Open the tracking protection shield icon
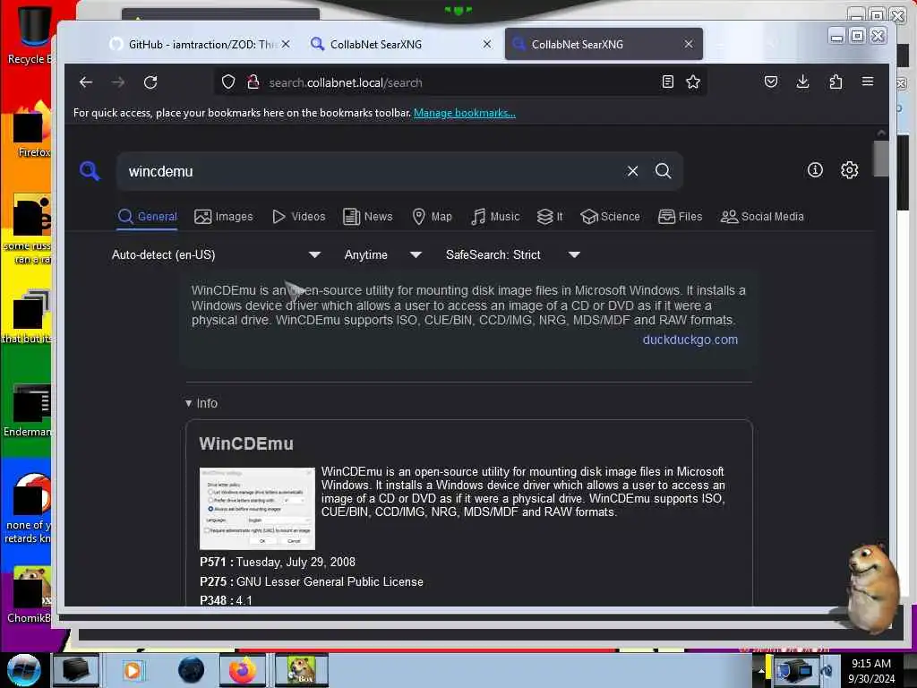The image size is (917, 688). (228, 82)
